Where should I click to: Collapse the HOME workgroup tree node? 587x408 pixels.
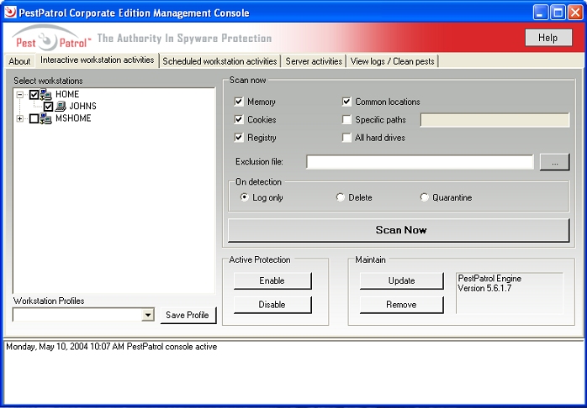click(x=20, y=95)
